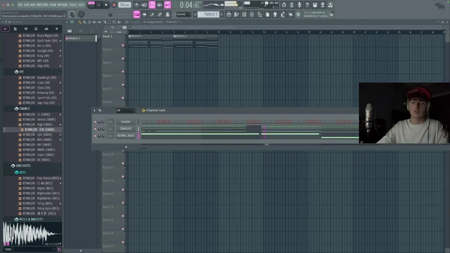Image resolution: width=450 pixels, height=253 pixels.
Task: Click the save project floppy icon
Action: 315,5
